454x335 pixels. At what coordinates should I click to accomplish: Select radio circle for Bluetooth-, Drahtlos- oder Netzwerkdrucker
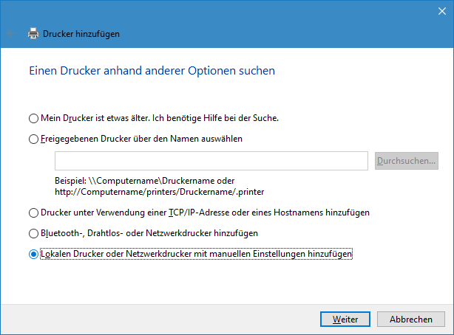point(33,233)
